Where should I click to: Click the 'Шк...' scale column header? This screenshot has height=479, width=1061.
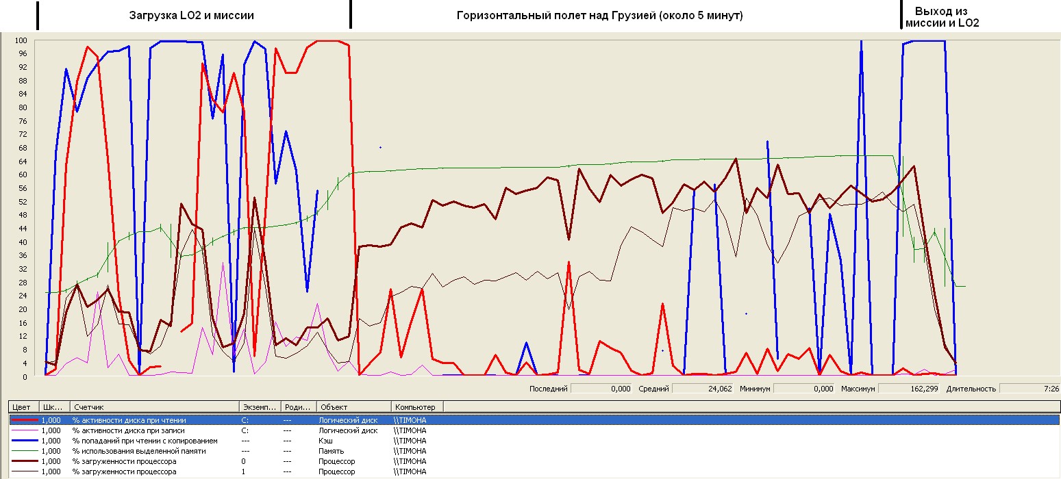point(55,407)
